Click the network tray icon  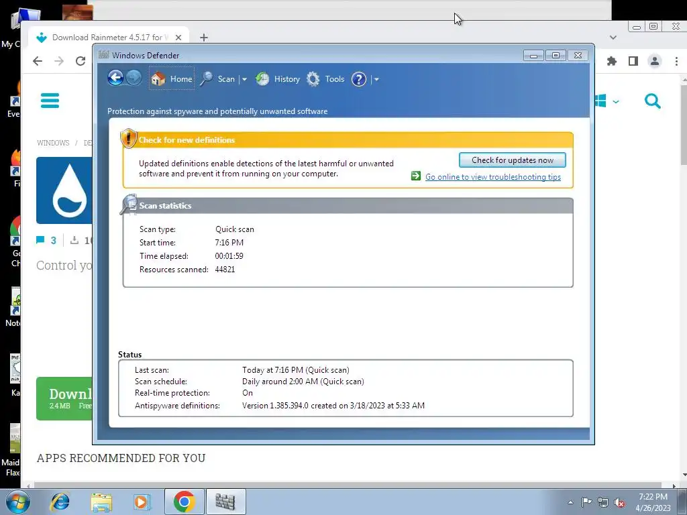pos(603,502)
